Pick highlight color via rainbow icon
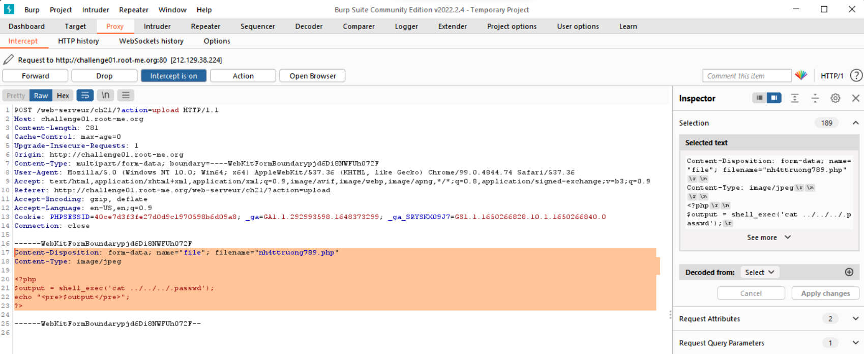The width and height of the screenshot is (864, 354). 801,75
